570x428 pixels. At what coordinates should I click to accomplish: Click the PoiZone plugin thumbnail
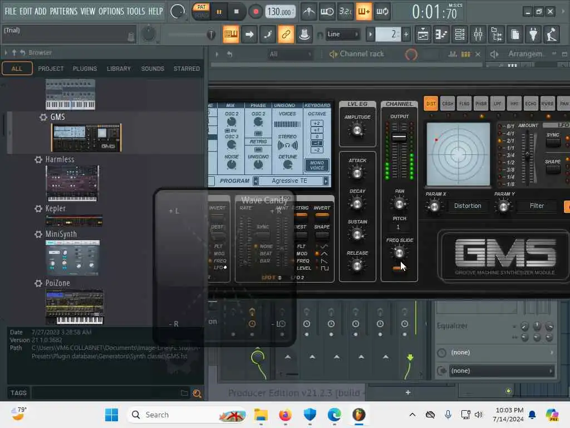pos(75,307)
